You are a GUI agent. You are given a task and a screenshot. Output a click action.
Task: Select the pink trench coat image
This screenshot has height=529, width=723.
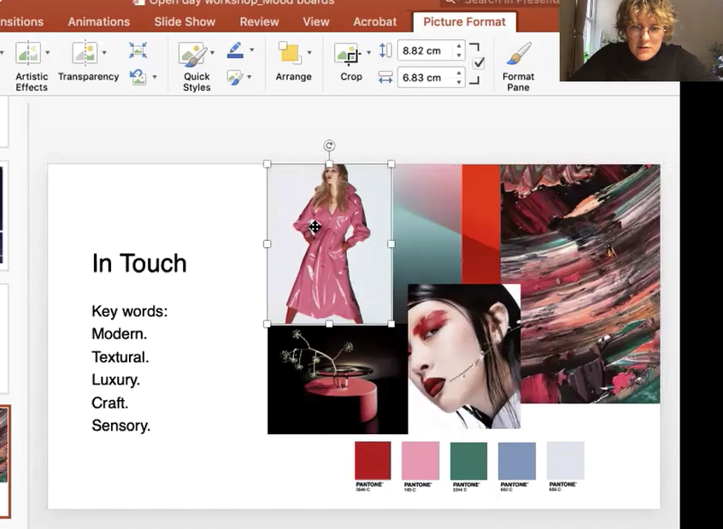pos(329,244)
